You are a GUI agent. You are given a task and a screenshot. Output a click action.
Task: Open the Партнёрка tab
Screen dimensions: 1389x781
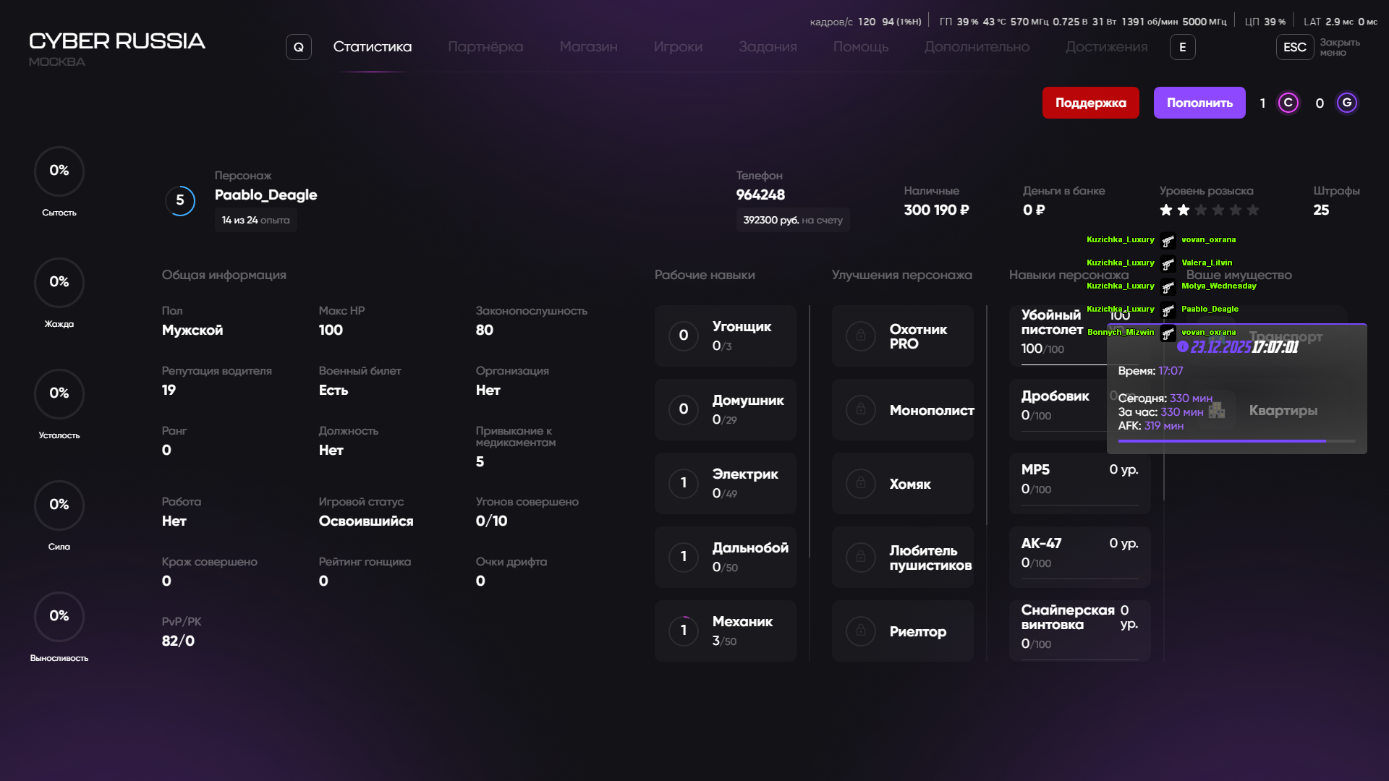tap(485, 47)
